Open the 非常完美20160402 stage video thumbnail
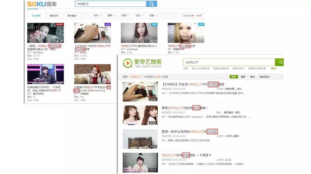 [46, 74]
